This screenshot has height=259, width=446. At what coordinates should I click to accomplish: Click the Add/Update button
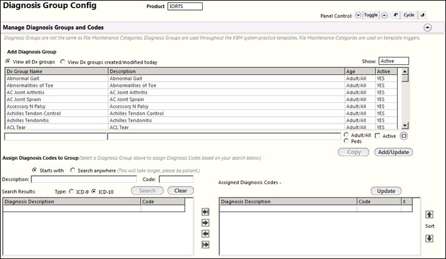click(393, 152)
